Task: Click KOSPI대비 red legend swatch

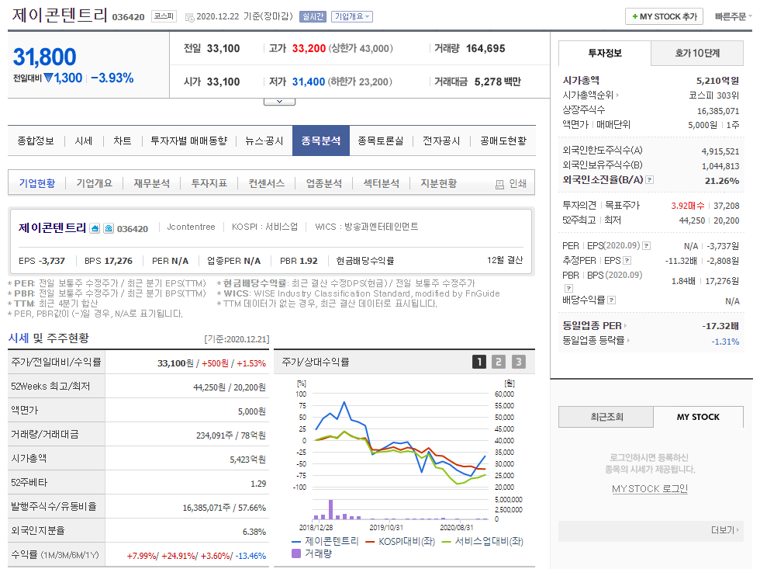Action: (x=370, y=542)
